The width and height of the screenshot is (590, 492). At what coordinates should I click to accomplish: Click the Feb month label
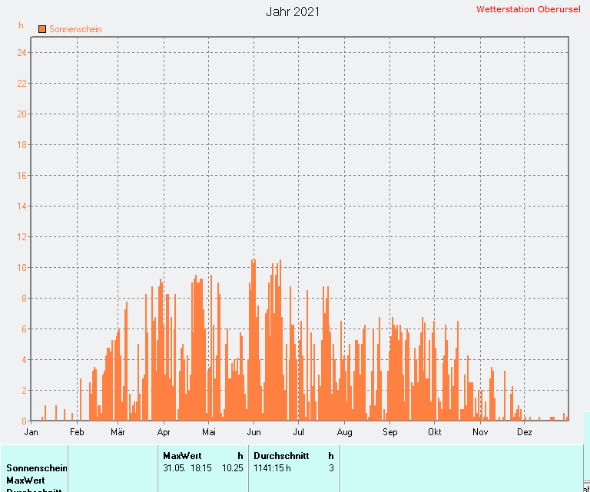(77, 432)
